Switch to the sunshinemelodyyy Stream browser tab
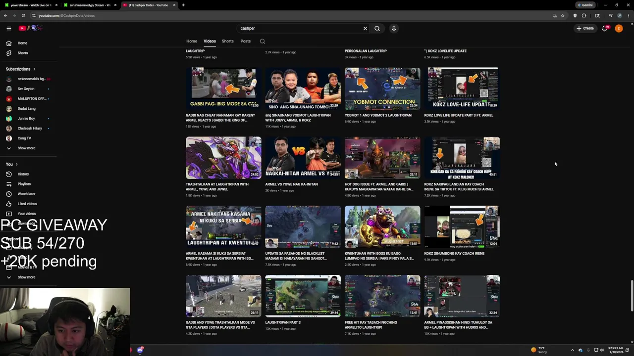Image resolution: width=634 pixels, height=356 pixels. 90,5
